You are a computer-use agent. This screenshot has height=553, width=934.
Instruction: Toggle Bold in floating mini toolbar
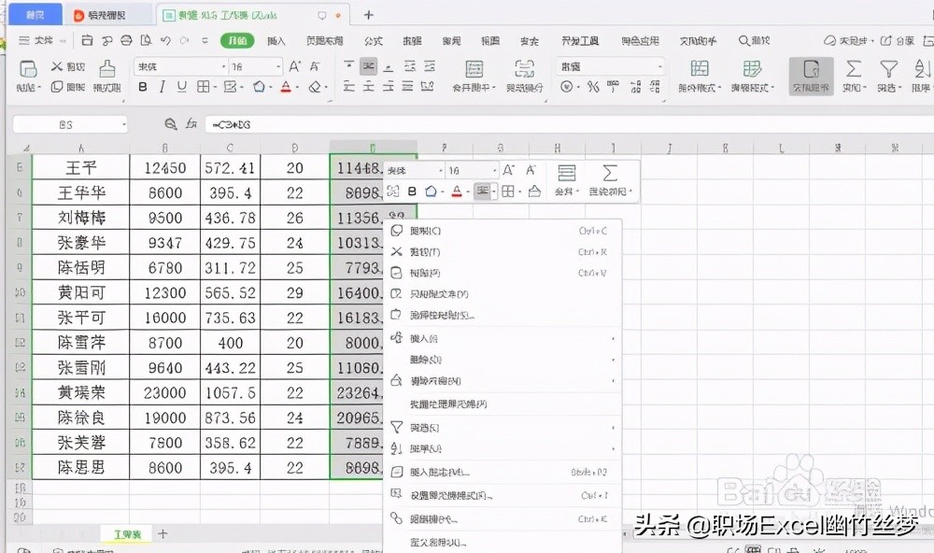pos(412,191)
